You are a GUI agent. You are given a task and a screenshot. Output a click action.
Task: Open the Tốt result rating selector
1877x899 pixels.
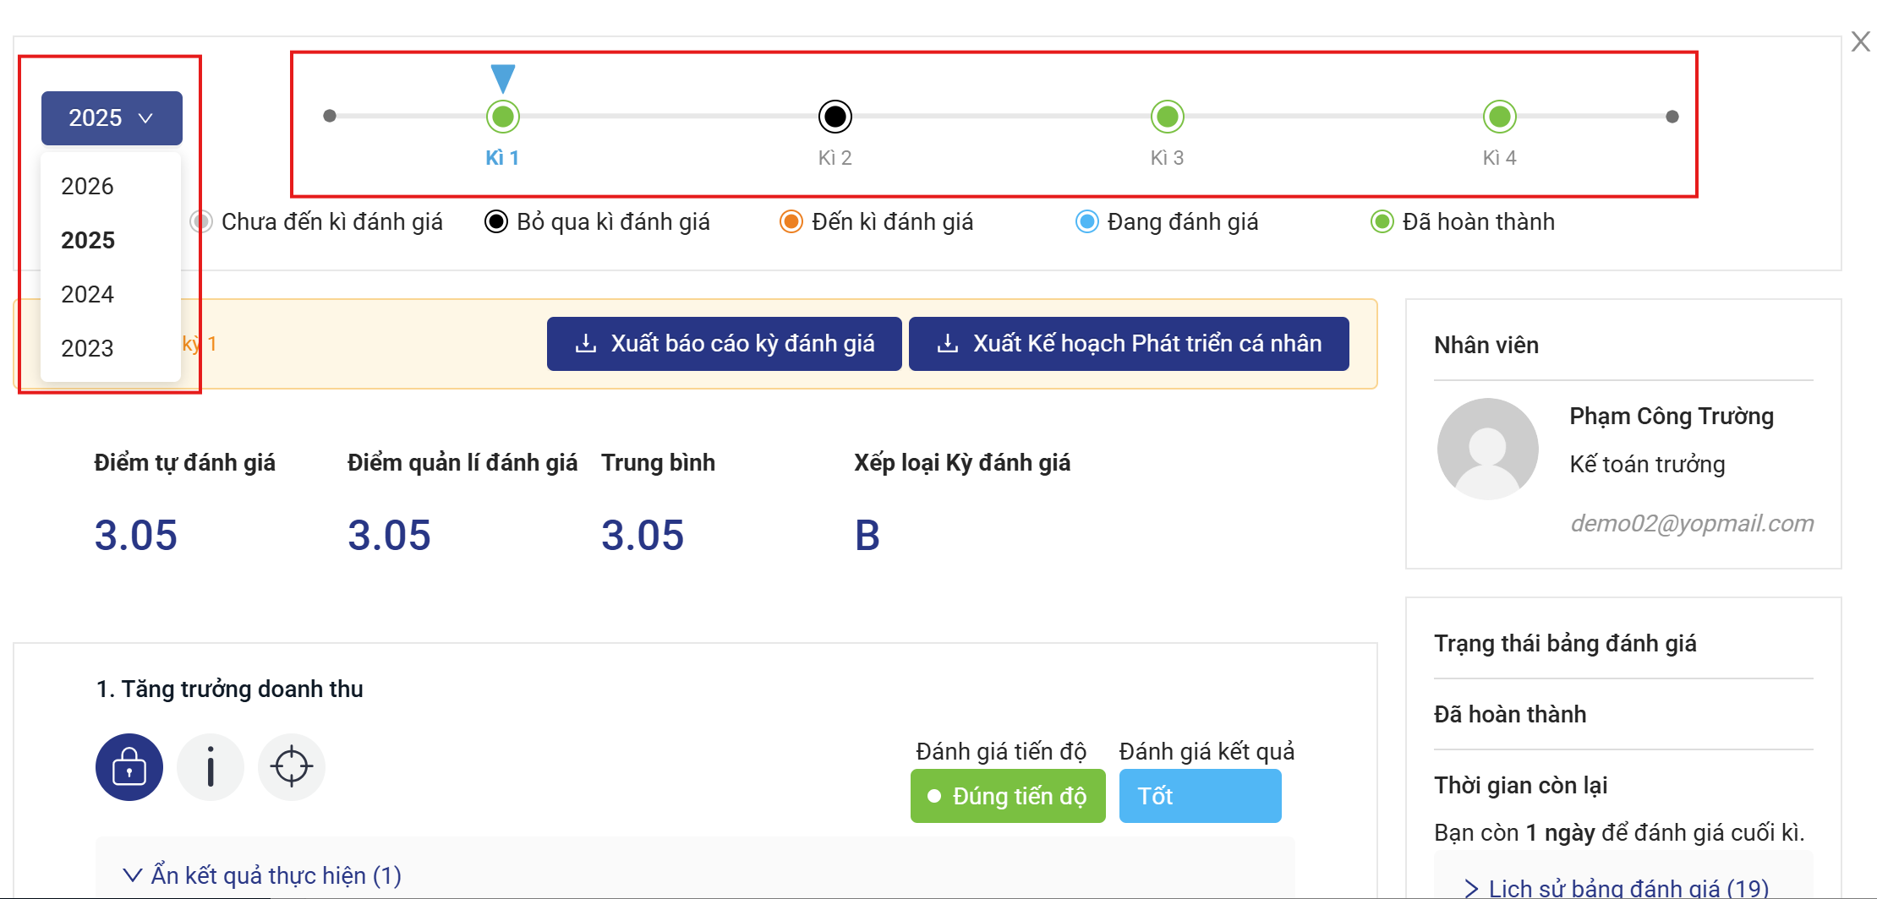1199,796
